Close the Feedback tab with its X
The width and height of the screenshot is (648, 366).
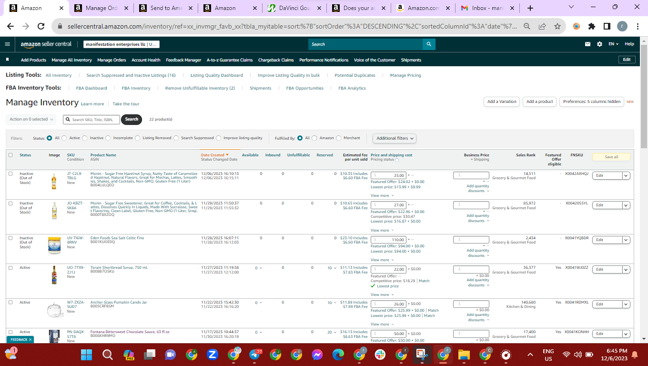pos(30,340)
